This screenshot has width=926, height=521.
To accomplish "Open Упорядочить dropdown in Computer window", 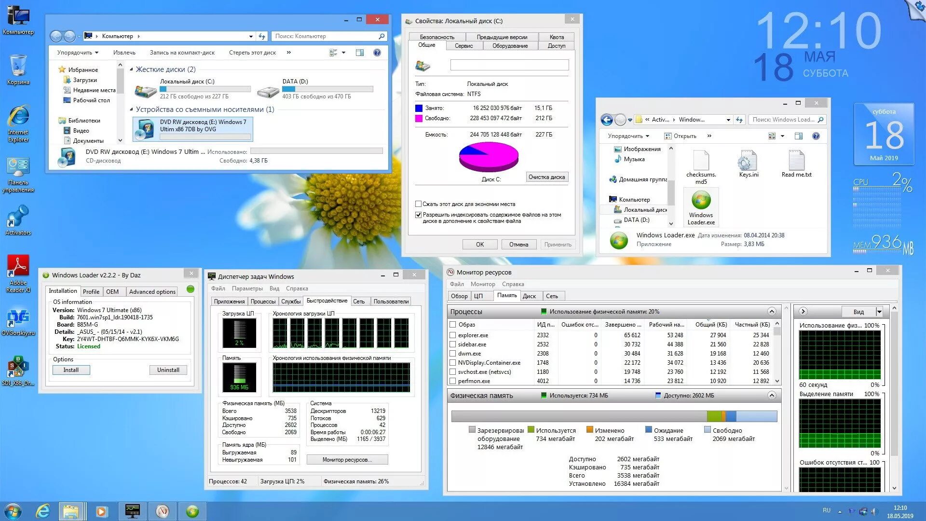I will pos(77,53).
